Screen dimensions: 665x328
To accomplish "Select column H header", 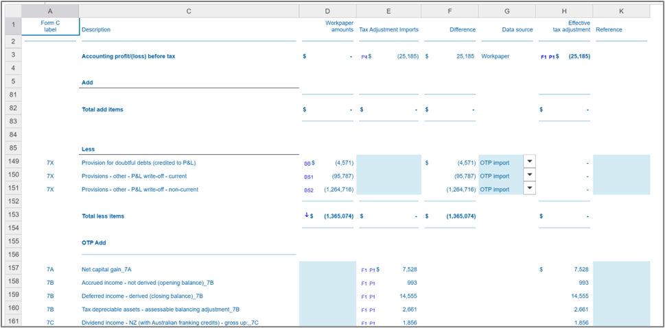I will [x=564, y=12].
